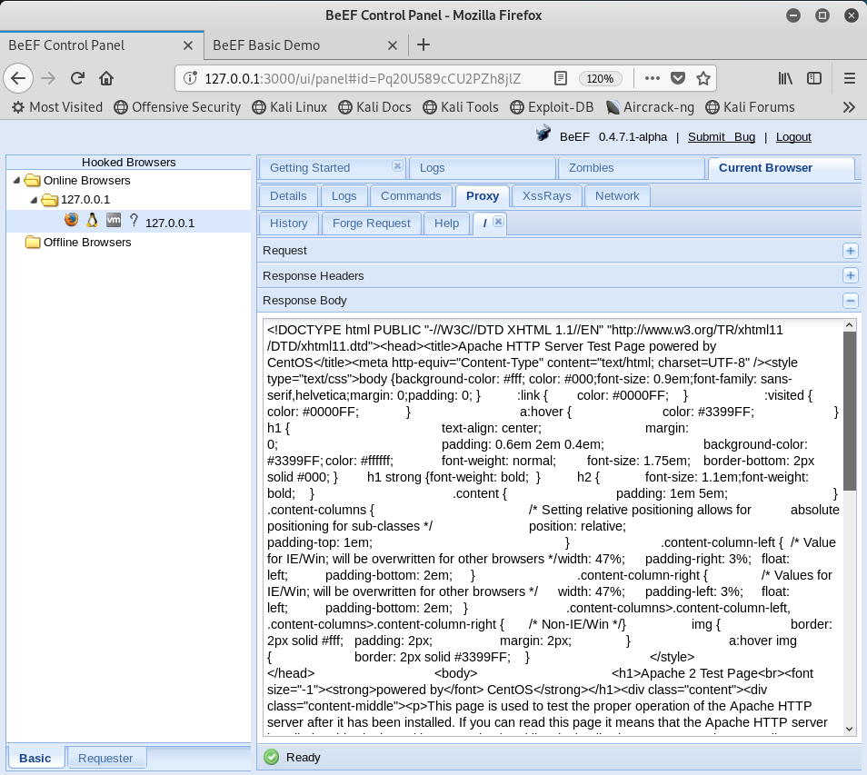Screen dimensions: 867x775
Task: Open the proxy History tab
Action: [289, 223]
